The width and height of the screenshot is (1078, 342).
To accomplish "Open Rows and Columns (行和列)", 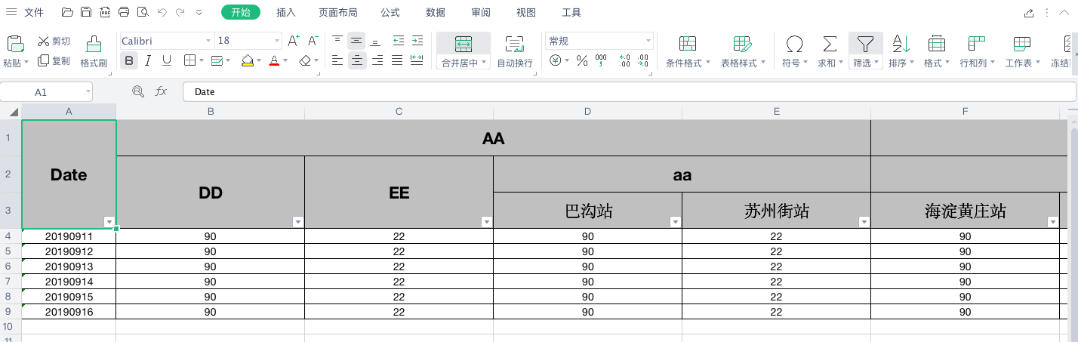I will coord(977,52).
